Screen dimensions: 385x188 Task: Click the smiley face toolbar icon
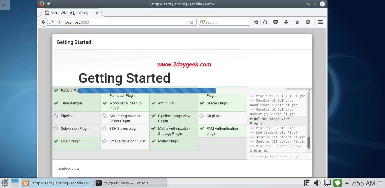coord(308,22)
